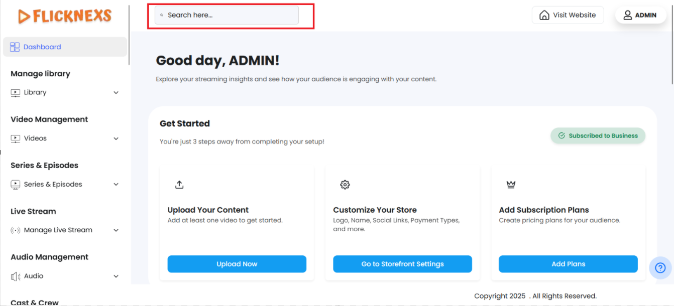This screenshot has height=306, width=674.
Task: Click the upload arrow icon
Action: pos(179,185)
